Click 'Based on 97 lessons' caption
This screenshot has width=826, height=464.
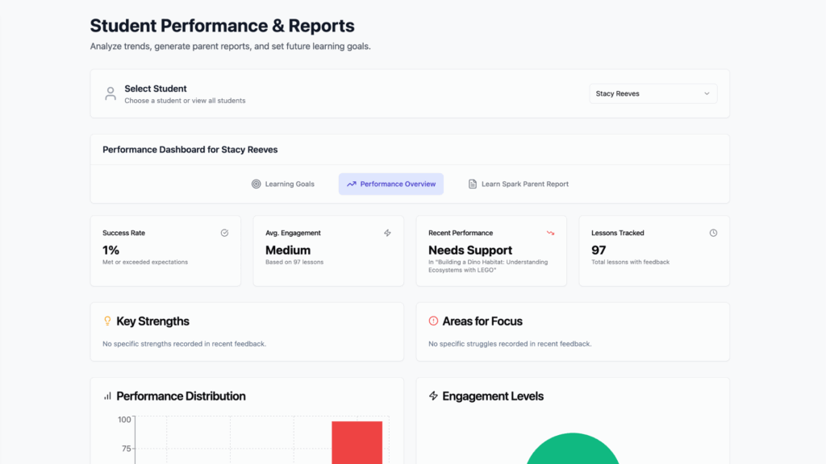point(294,262)
